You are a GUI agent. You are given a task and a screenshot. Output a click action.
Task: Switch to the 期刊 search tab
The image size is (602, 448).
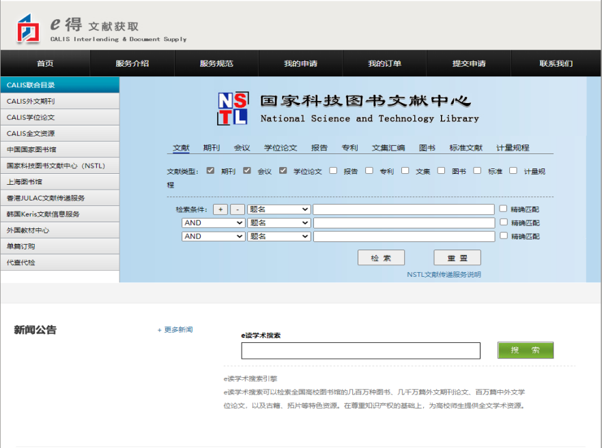(212, 148)
